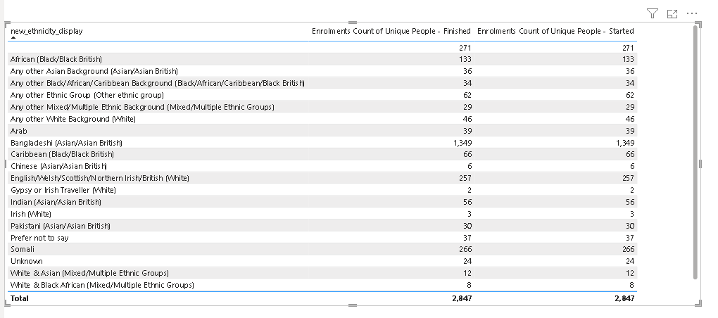The image size is (718, 318).
Task: Click the Focus mode icon
Action: [x=672, y=14]
